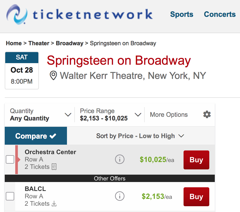
Task: Open the Price Range dropdown
Action: (x=138, y=115)
